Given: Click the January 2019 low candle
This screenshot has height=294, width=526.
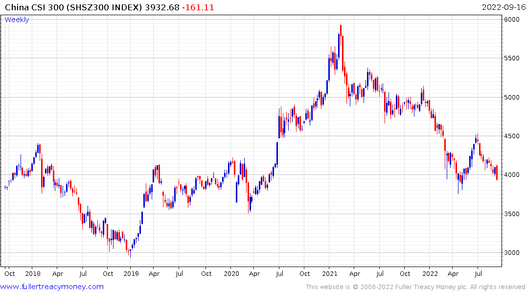Looking at the screenshot, I should (130, 253).
